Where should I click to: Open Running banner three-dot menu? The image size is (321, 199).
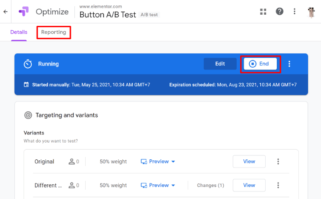(289, 64)
